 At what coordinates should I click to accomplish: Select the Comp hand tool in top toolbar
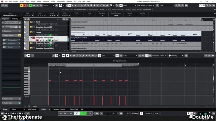tap(94, 5)
